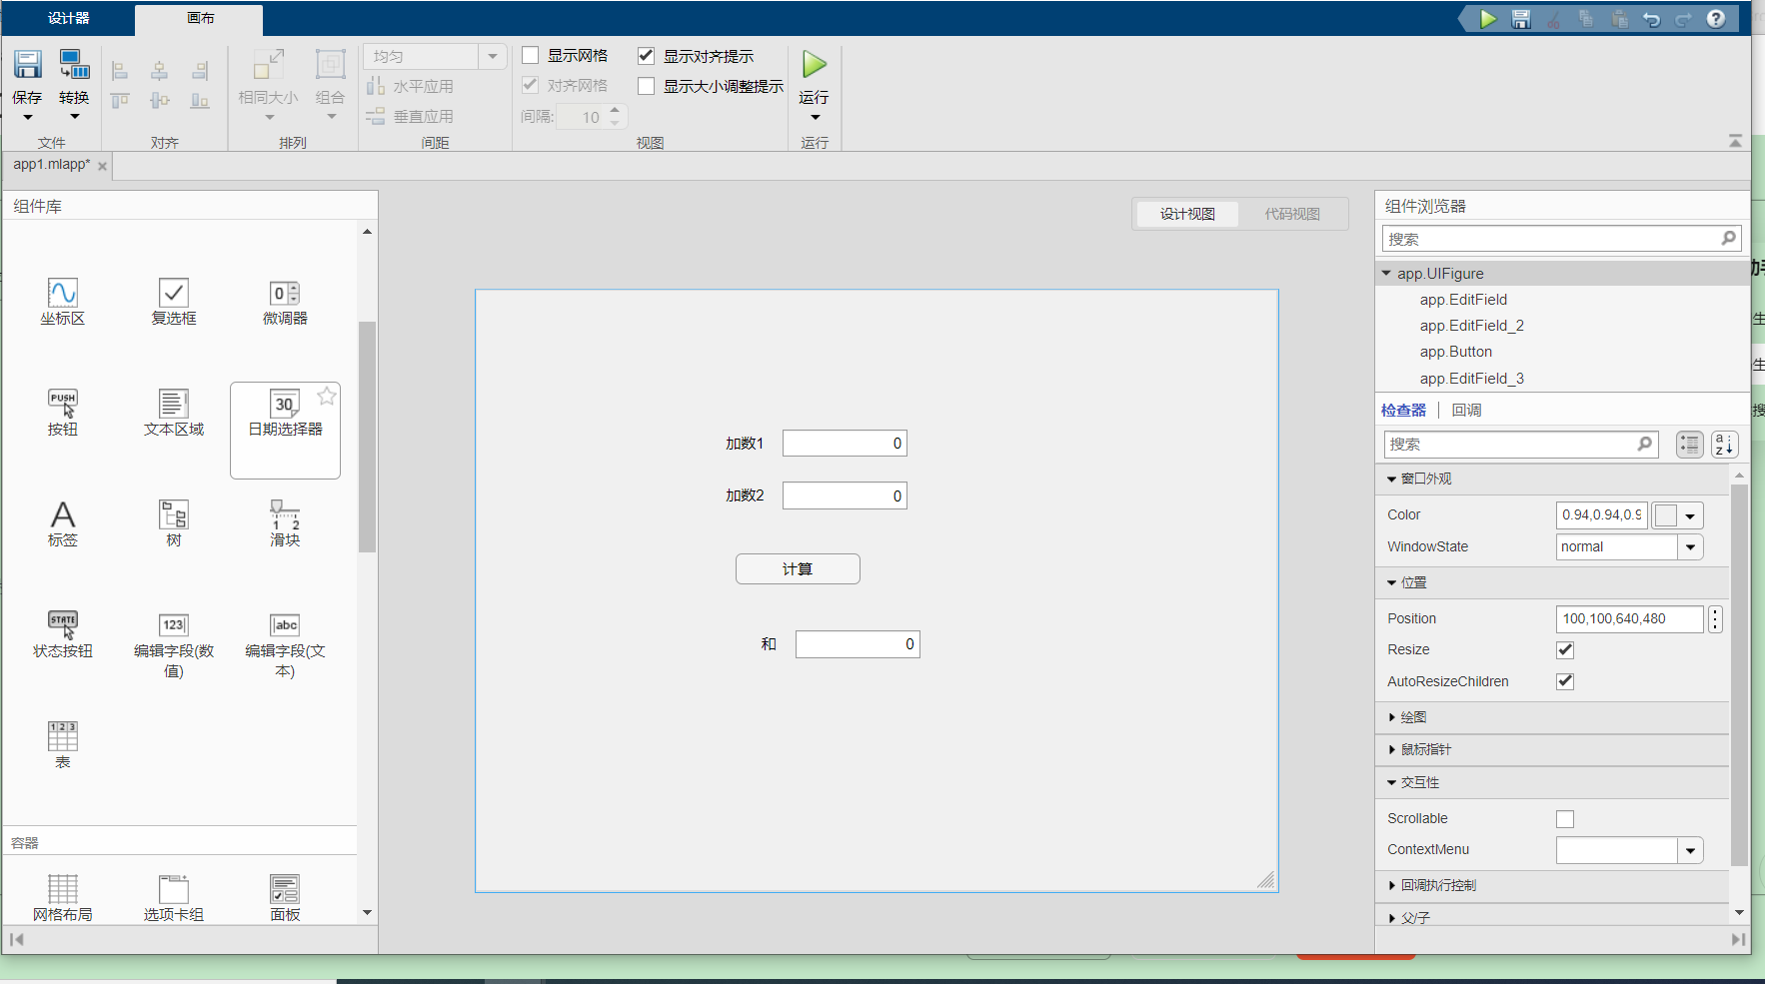Select the Grid Layout (网格布局) container

click(62, 897)
